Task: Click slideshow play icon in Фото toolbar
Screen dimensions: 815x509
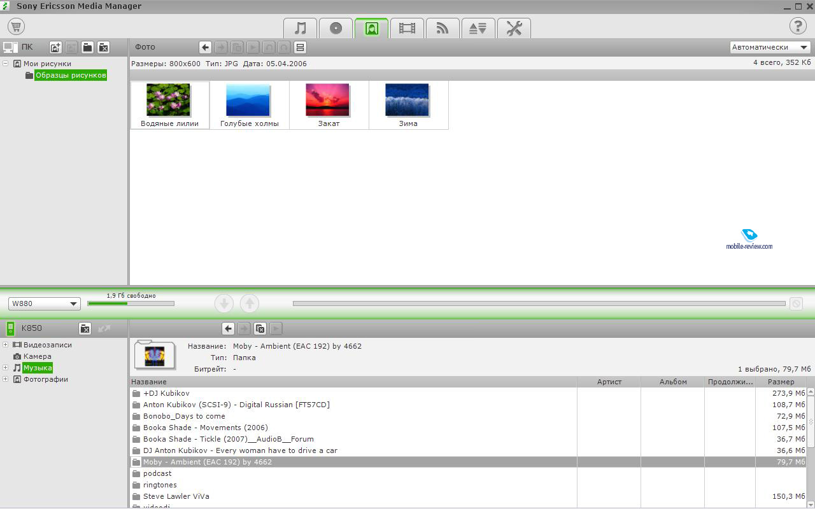Action: (x=253, y=47)
